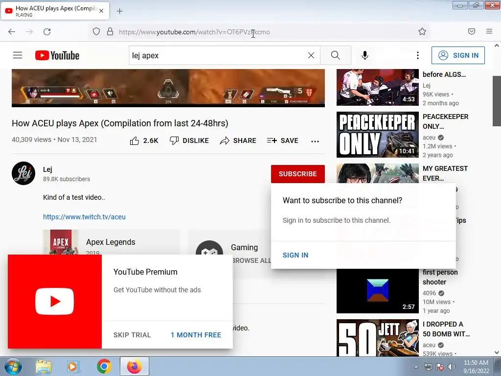This screenshot has width=501, height=376.
Task: Open a new tab with plus icon
Action: 119,11
